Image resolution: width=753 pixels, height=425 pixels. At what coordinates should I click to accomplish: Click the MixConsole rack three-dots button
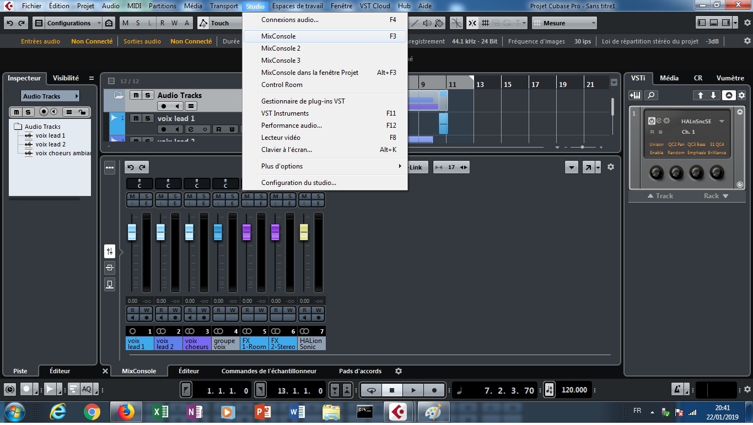pos(110,167)
